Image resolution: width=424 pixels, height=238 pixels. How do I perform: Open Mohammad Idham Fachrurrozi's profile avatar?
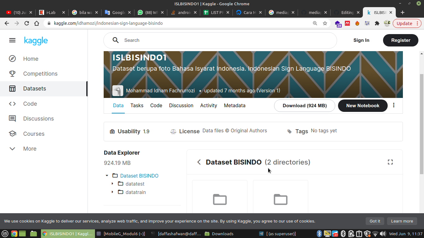click(x=118, y=90)
